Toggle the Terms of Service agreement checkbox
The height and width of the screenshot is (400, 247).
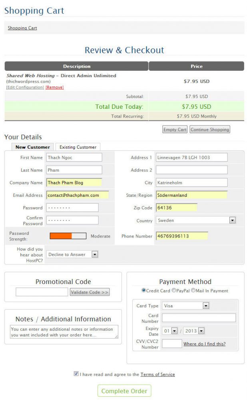[x=76, y=374]
